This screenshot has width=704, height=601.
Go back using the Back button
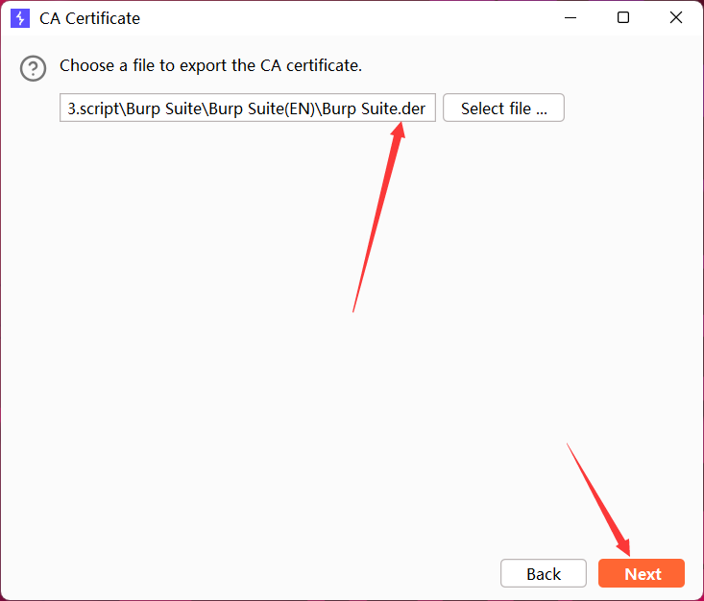pos(543,574)
